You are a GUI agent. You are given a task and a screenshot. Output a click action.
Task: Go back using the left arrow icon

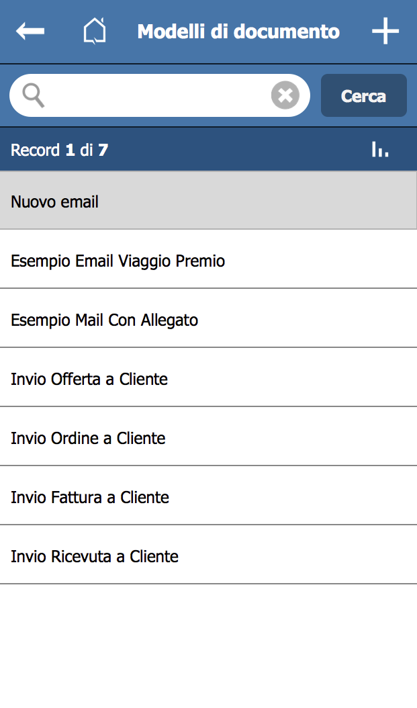pyautogui.click(x=30, y=31)
